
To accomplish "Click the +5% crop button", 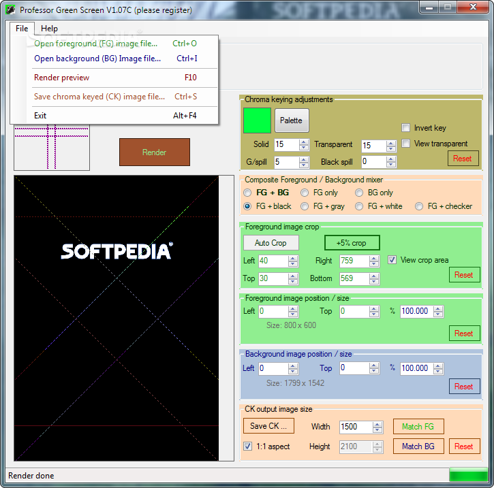I will (352, 243).
